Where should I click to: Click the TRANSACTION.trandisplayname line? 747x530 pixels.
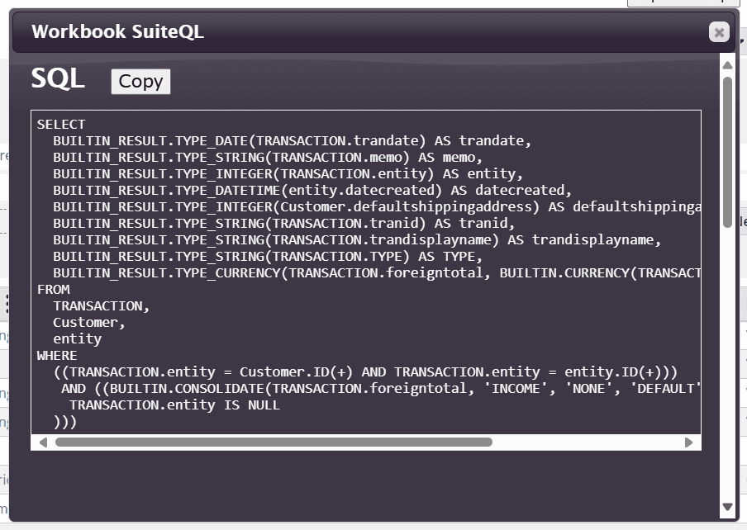(x=357, y=239)
